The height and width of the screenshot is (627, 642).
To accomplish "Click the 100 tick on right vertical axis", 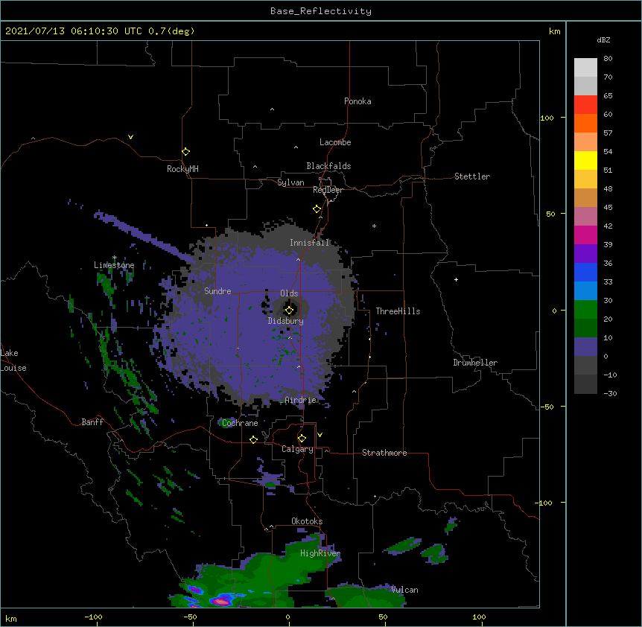I will point(547,118).
